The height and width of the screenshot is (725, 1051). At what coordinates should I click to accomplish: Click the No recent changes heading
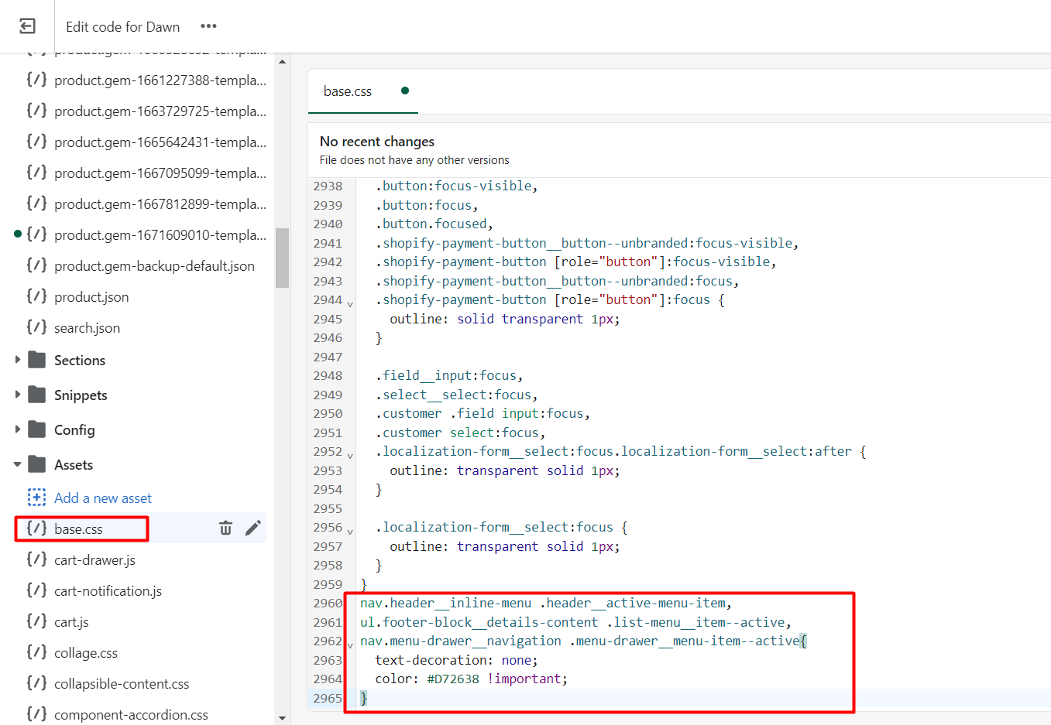pos(376,142)
